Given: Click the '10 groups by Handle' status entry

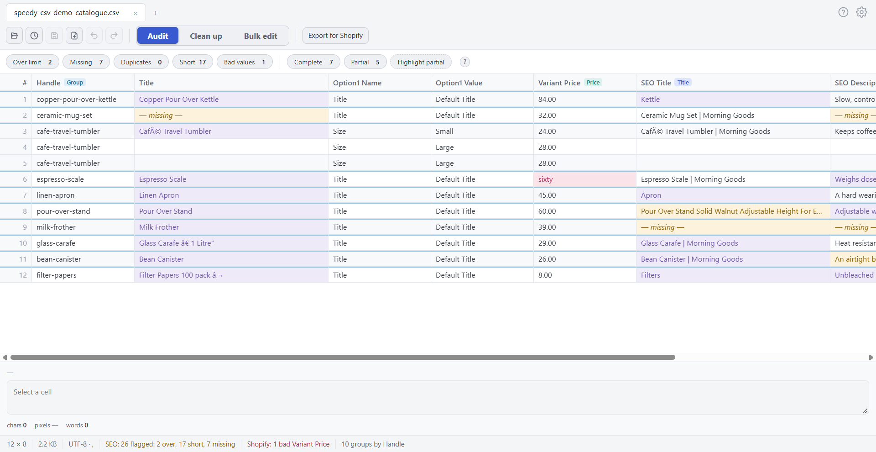Looking at the screenshot, I should point(373,444).
